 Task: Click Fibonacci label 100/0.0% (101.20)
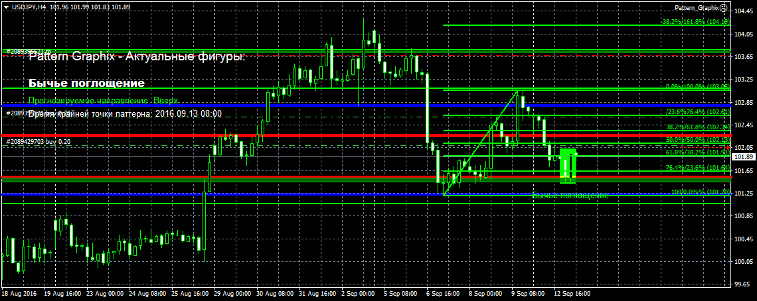click(x=700, y=192)
